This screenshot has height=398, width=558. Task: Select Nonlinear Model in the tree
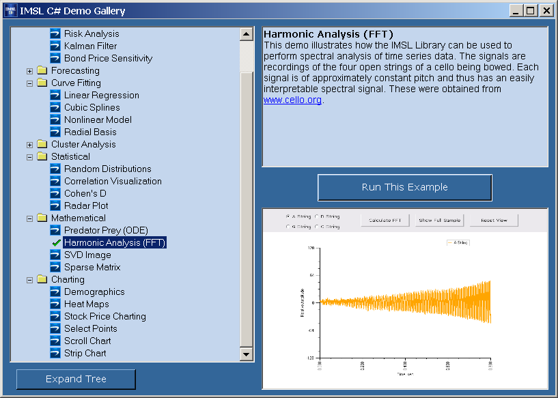pos(98,119)
